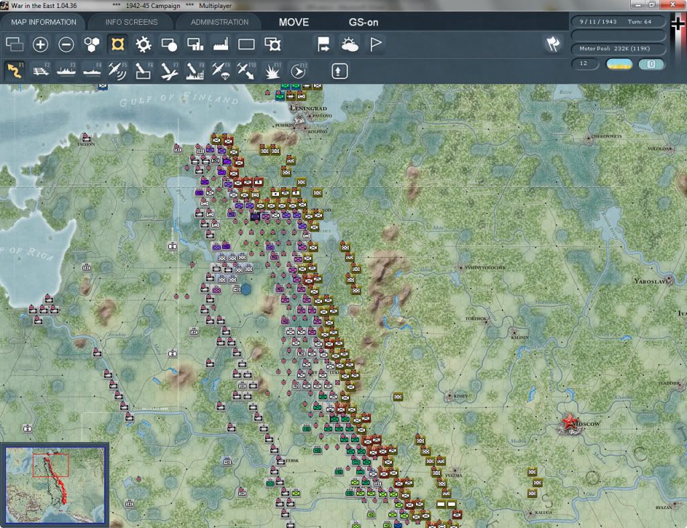Select the F2 rail track mode icon
The image size is (687, 528).
41,70
